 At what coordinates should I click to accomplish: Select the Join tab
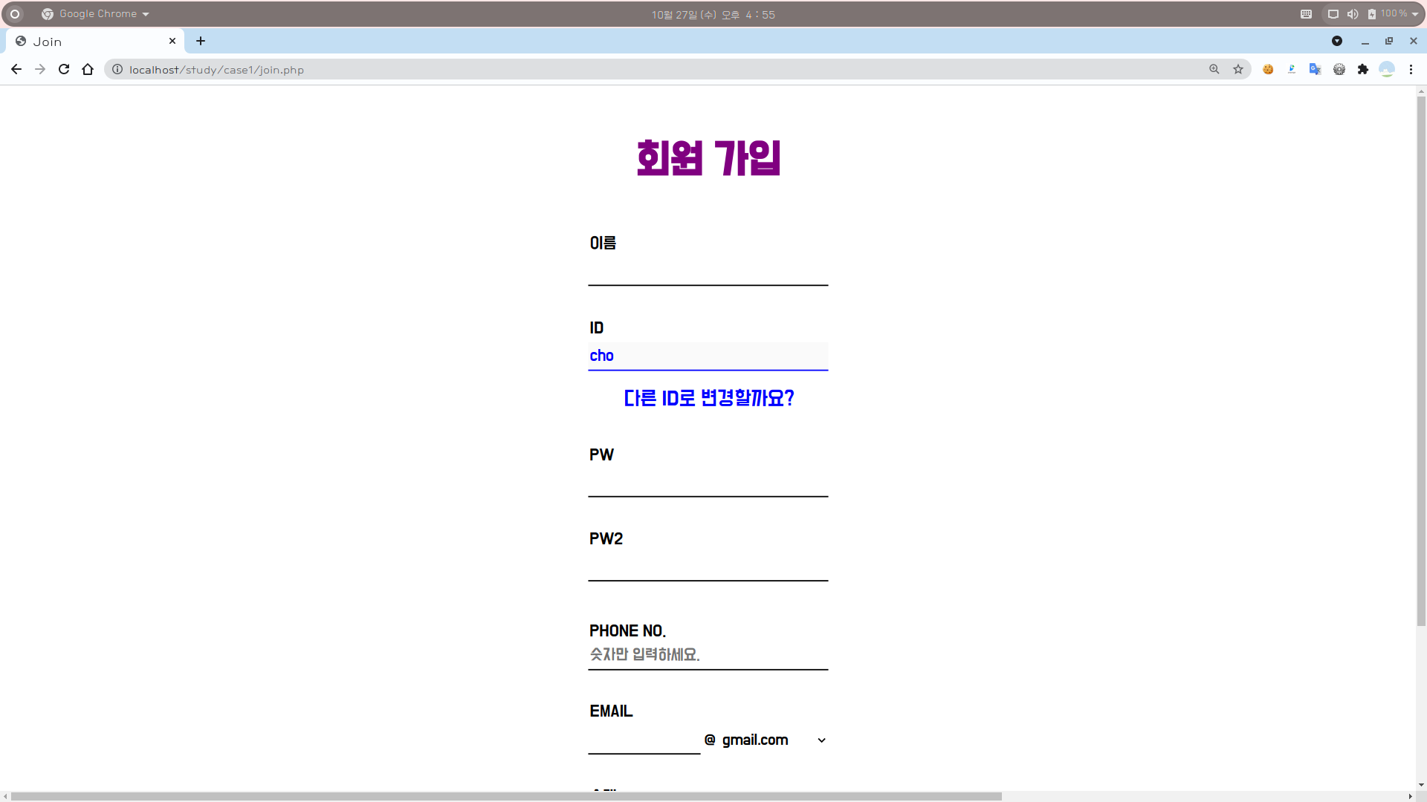[x=89, y=42]
